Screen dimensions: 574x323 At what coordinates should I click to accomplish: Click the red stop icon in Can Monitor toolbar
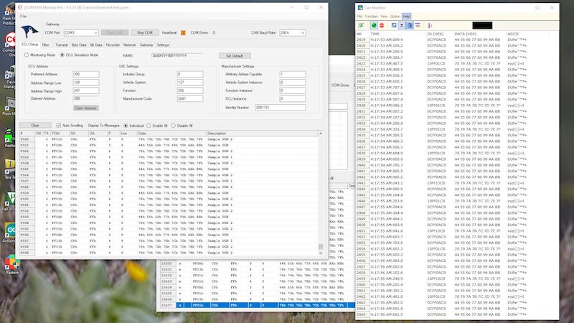[x=383, y=24]
